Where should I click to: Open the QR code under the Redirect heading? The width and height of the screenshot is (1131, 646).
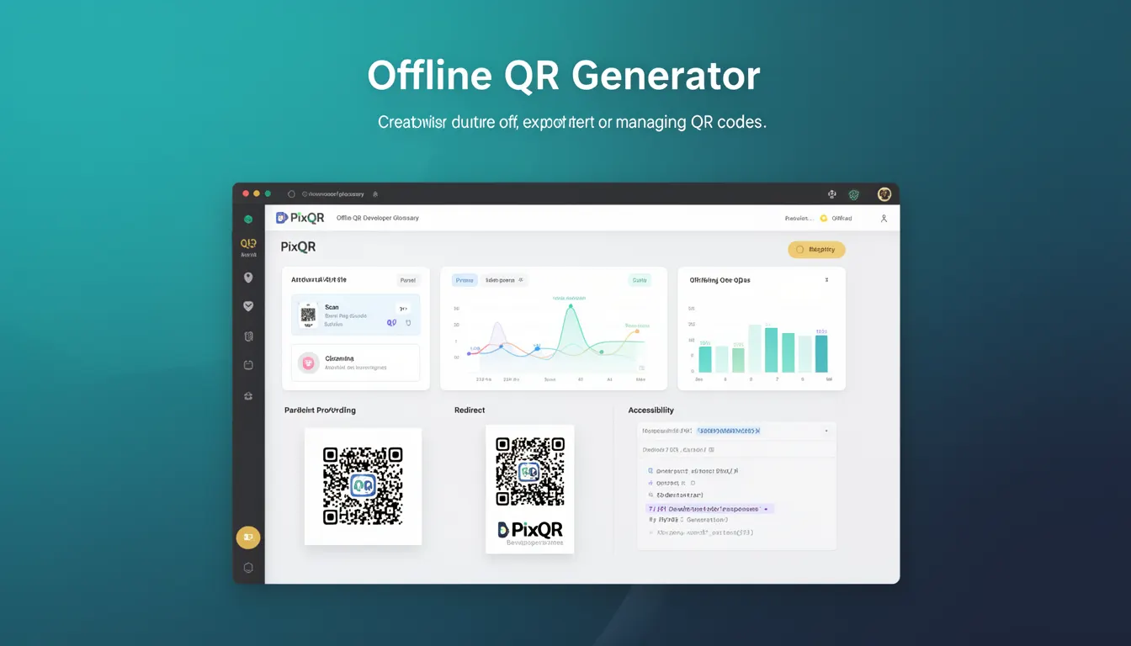tap(530, 471)
